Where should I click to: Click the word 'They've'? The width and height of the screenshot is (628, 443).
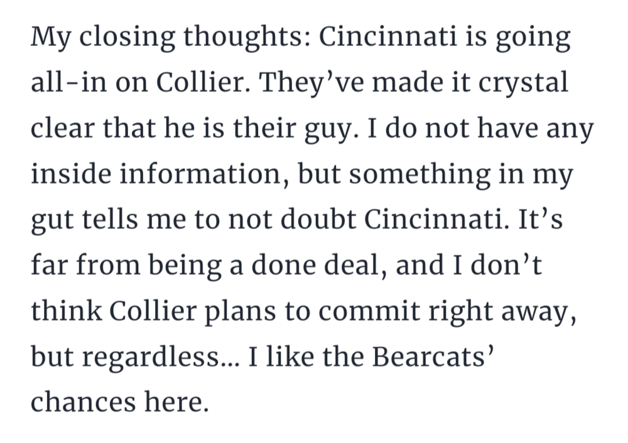tap(311, 82)
